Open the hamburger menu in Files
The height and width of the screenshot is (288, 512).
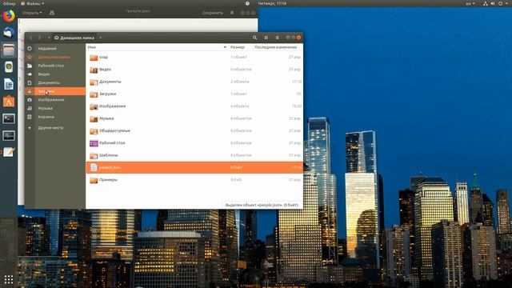click(x=278, y=38)
